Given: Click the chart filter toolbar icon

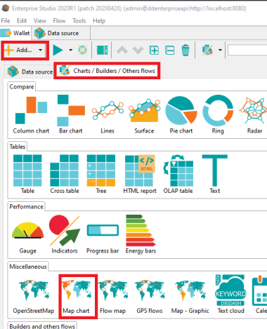Looking at the screenshot, I should point(207,50).
